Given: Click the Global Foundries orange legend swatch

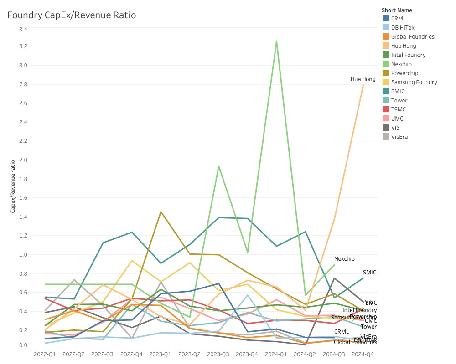Looking at the screenshot, I should click(x=386, y=36).
